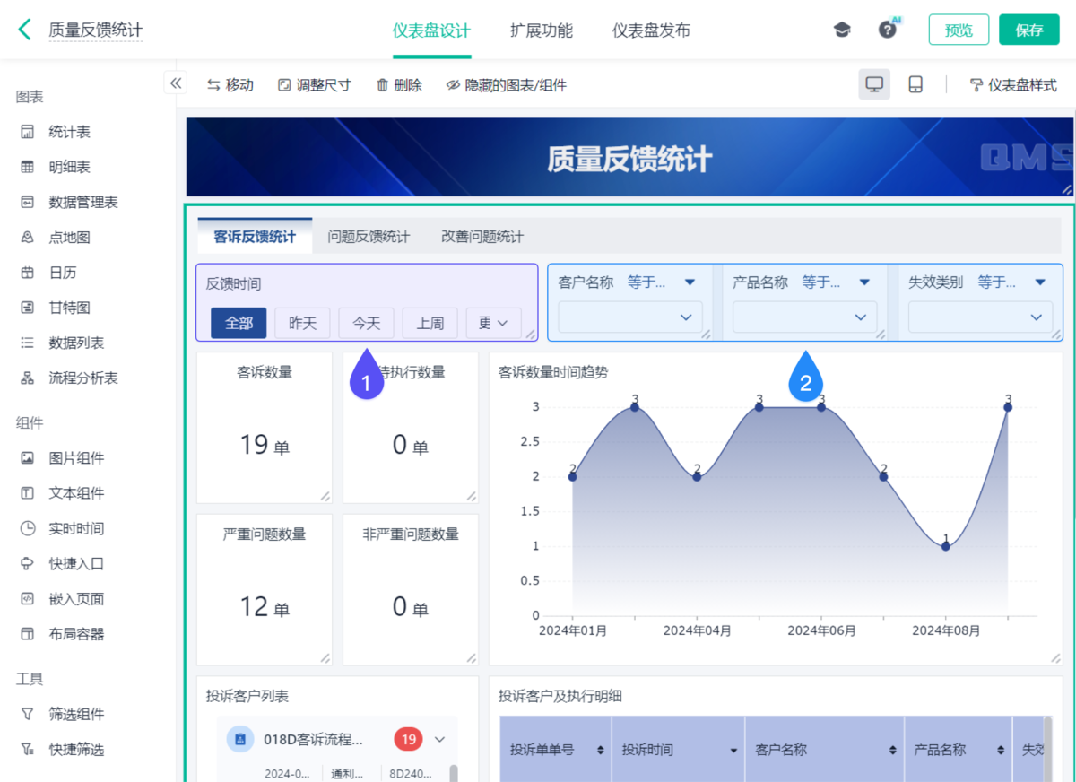Viewport: 1076px width, 782px height.
Task: Click the dashboard title 质量反馈统计 field
Action: tap(95, 30)
